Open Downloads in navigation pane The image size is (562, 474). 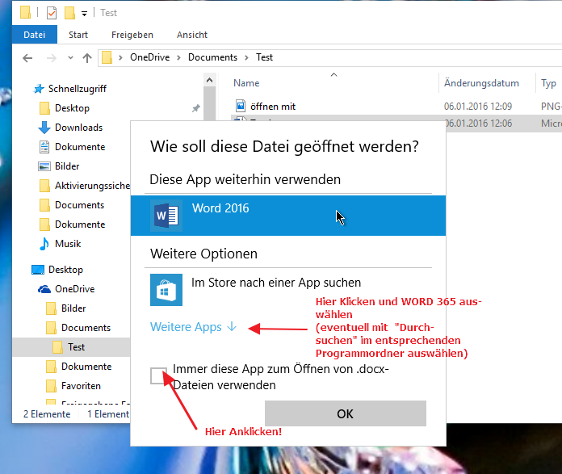[78, 128]
